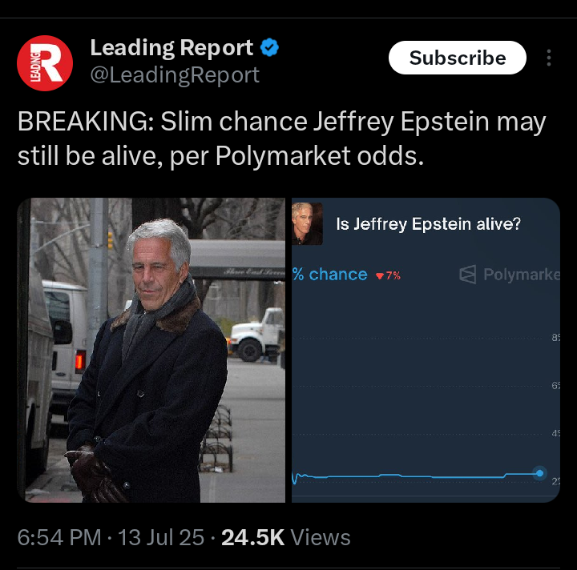Open the Polymarket chart image

pyautogui.click(x=426, y=350)
